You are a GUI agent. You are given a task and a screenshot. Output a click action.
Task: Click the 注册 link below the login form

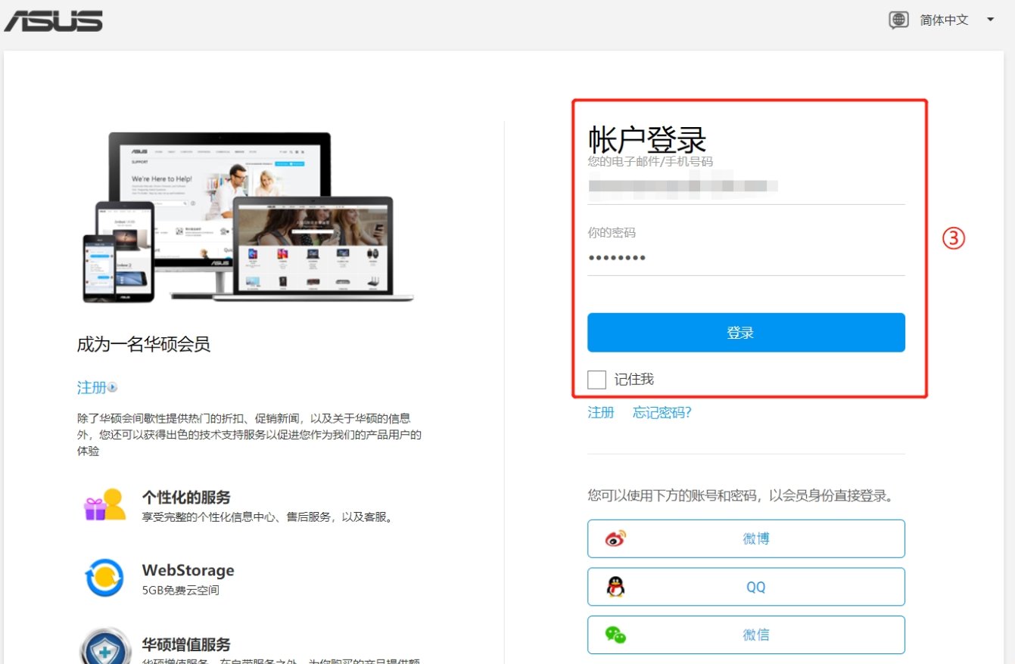[x=601, y=412]
